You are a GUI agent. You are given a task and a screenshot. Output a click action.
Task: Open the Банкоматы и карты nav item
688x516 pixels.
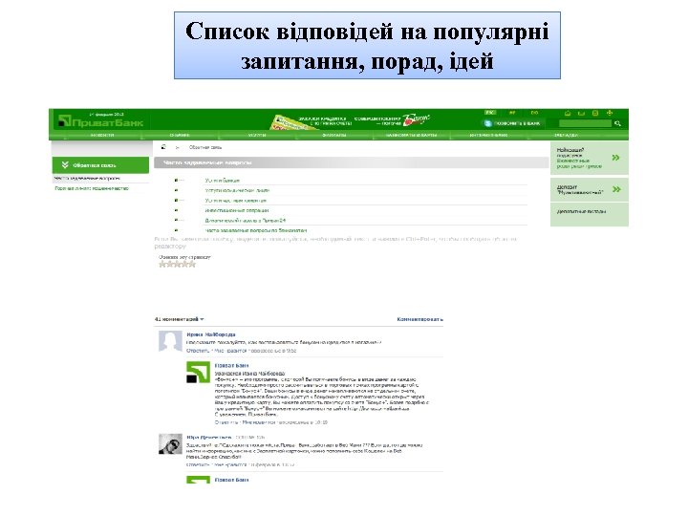click(411, 135)
